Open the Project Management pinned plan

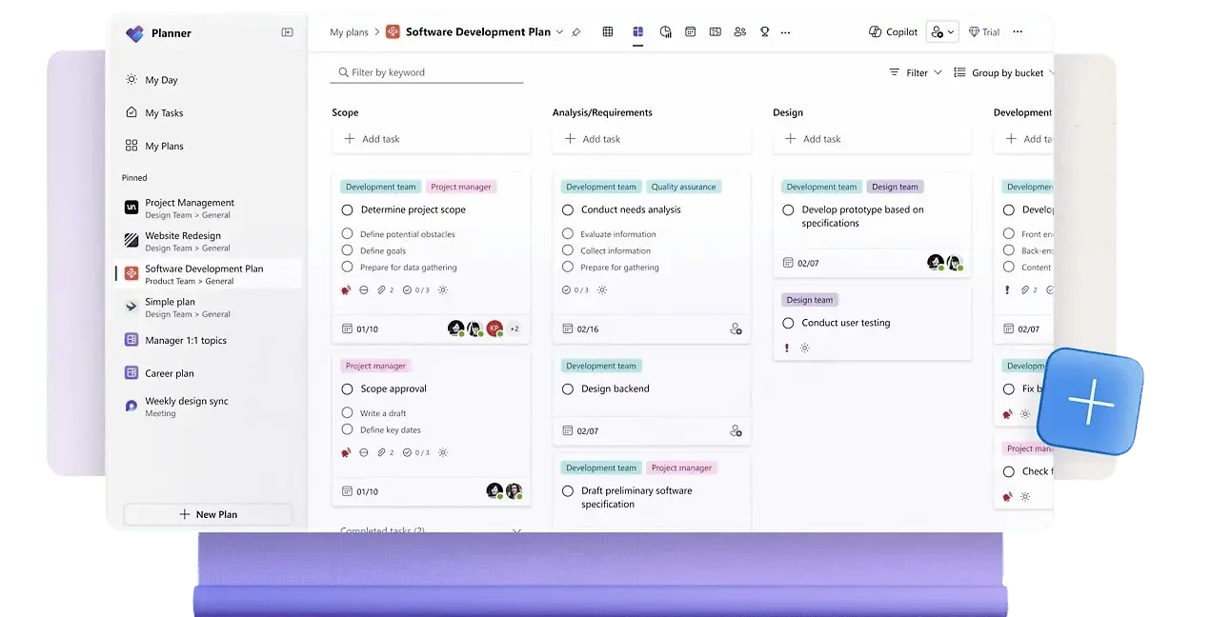pos(208,208)
